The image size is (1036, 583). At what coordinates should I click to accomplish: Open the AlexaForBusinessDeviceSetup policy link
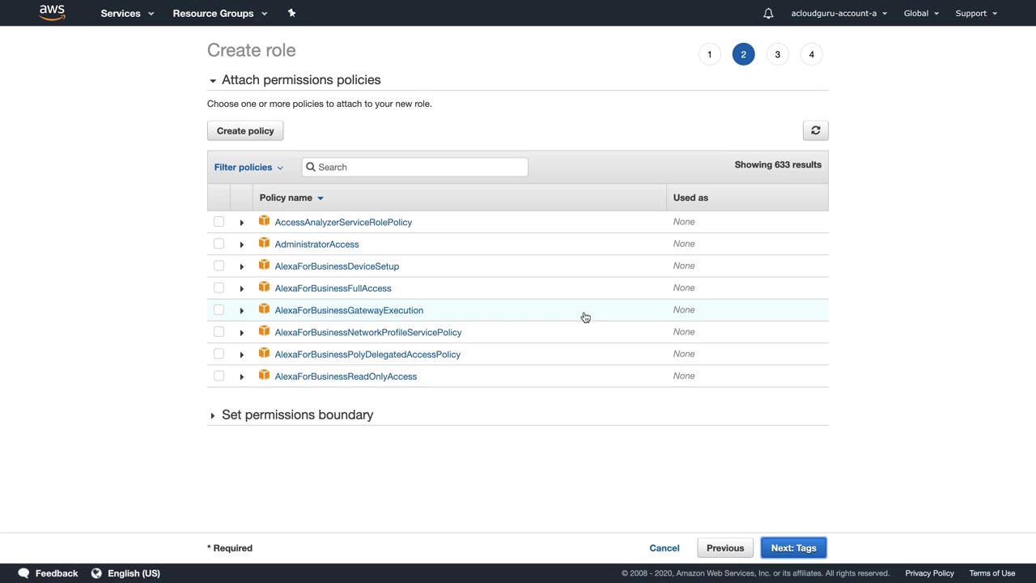point(337,266)
